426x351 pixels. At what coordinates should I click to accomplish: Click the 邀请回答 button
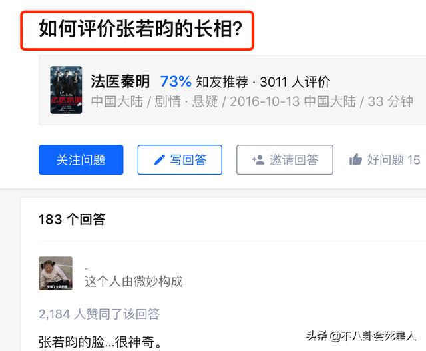tap(285, 160)
